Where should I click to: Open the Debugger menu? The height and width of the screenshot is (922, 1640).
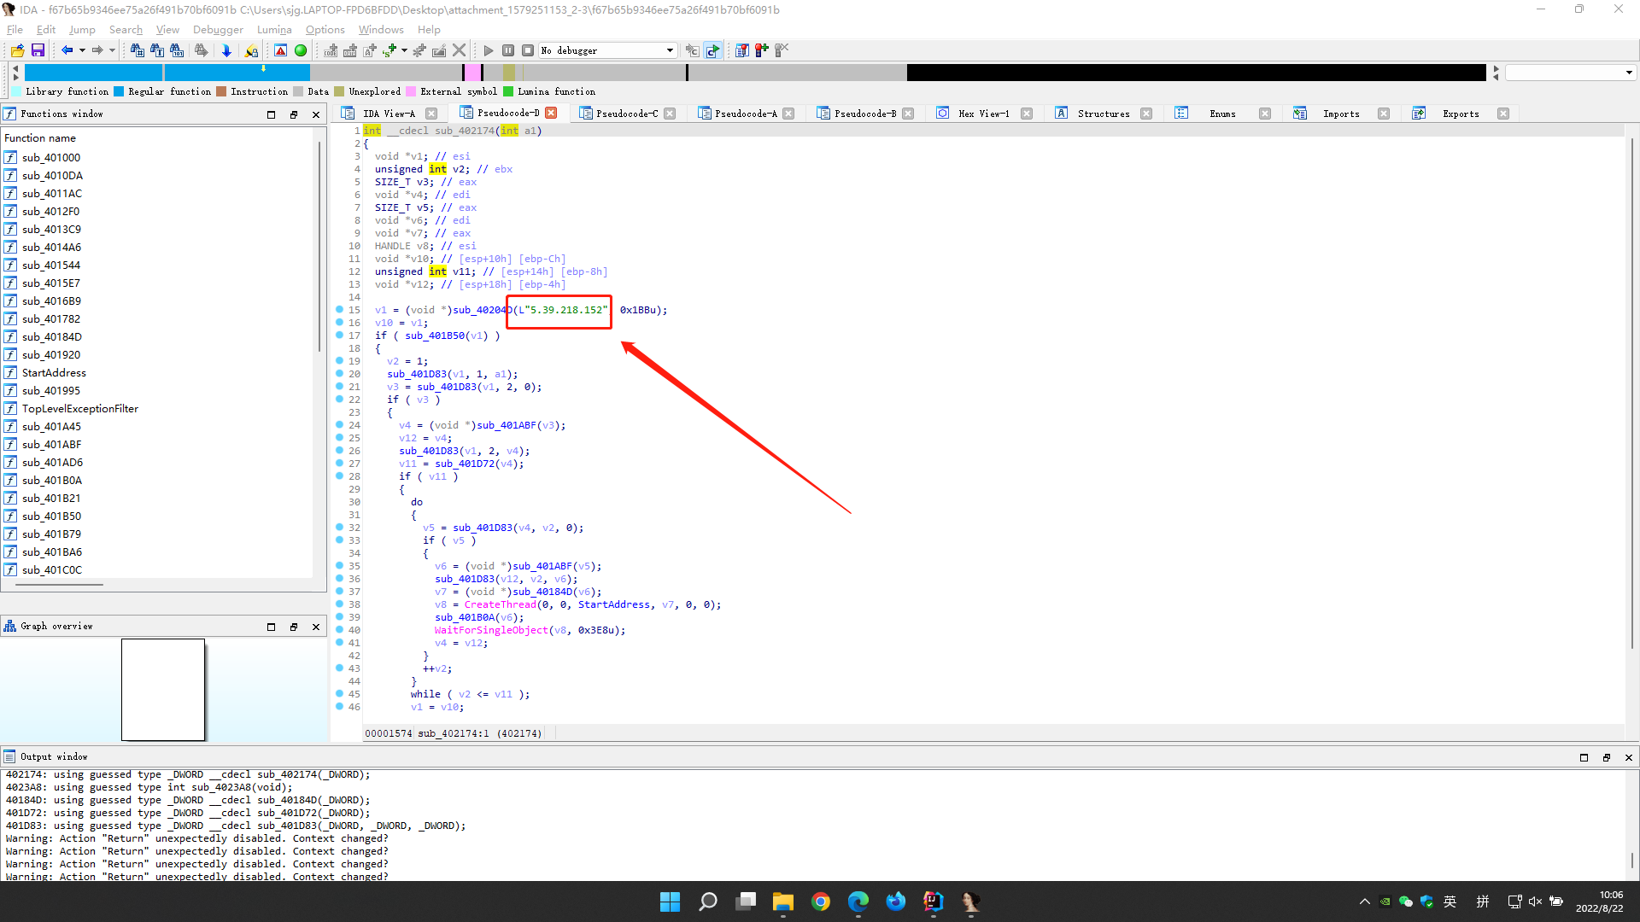point(218,29)
